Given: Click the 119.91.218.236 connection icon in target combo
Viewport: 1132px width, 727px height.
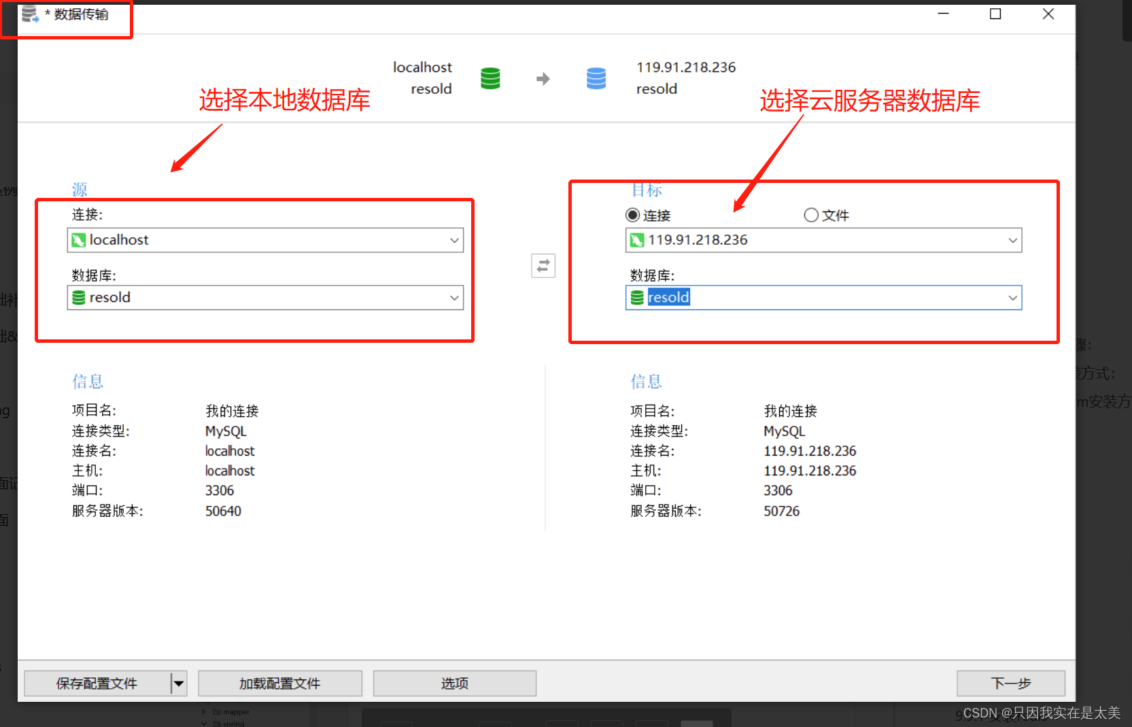Looking at the screenshot, I should (x=637, y=240).
